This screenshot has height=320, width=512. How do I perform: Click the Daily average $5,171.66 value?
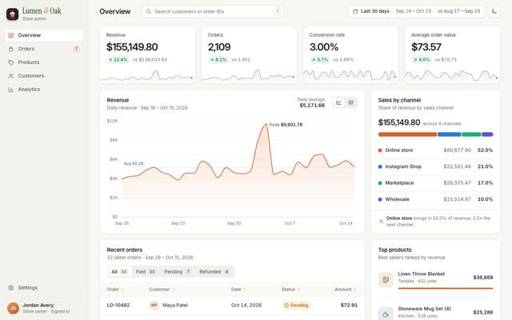[x=312, y=105]
